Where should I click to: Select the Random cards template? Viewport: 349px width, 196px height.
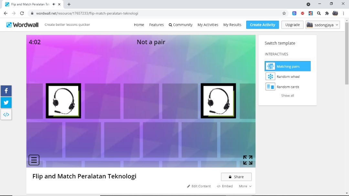pyautogui.click(x=288, y=87)
